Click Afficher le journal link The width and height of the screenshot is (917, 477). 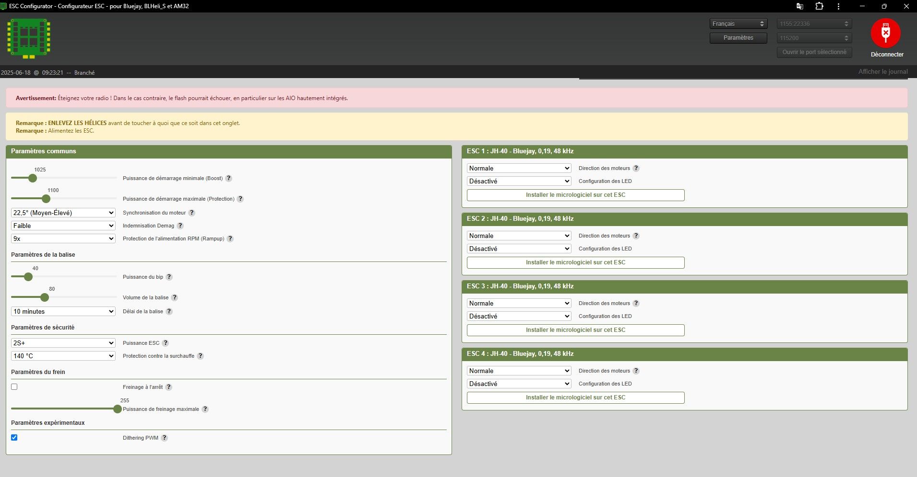(x=882, y=72)
